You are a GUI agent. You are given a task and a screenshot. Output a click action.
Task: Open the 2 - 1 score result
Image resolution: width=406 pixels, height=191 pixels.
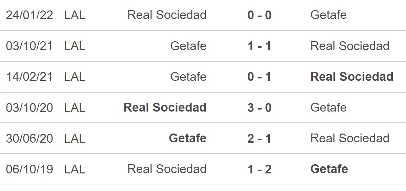(x=259, y=138)
